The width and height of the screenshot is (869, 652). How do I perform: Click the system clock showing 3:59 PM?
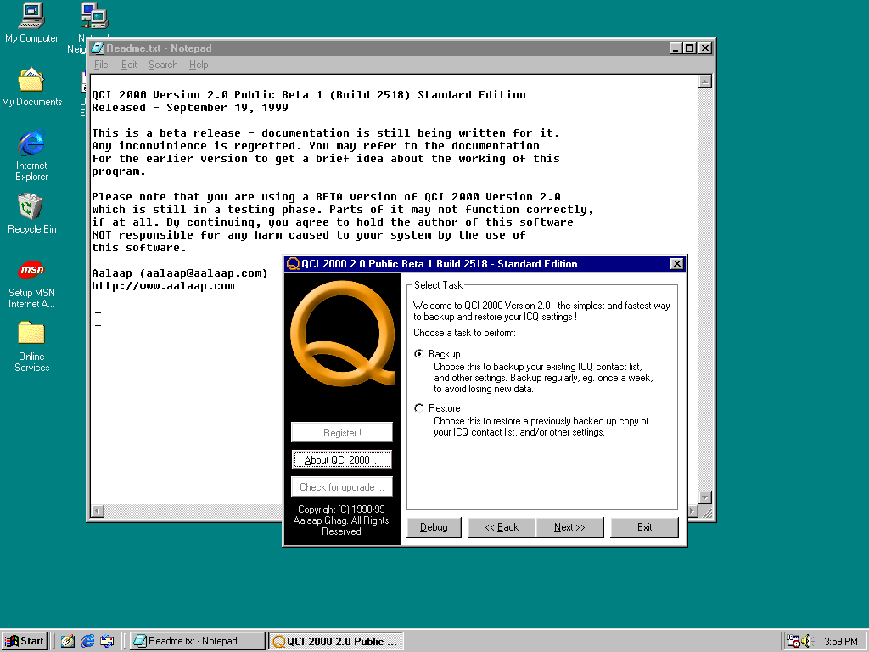point(840,642)
